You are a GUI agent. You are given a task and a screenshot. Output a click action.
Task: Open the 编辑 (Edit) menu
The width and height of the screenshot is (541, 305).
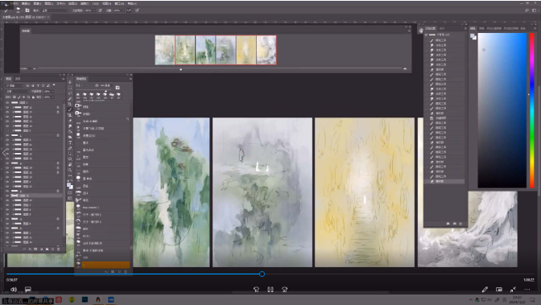pyautogui.click(x=26, y=3)
